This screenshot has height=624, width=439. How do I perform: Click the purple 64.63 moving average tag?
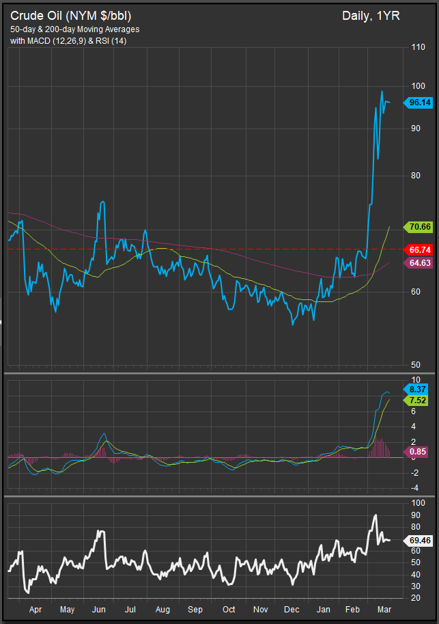click(418, 262)
